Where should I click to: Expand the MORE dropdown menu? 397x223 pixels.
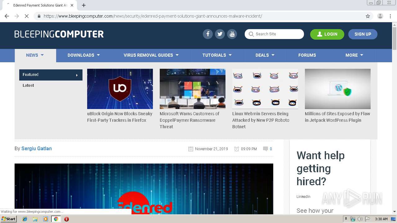(355, 55)
